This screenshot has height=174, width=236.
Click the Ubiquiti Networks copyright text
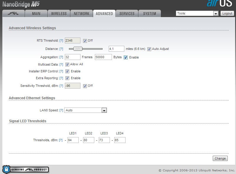tap(197, 170)
